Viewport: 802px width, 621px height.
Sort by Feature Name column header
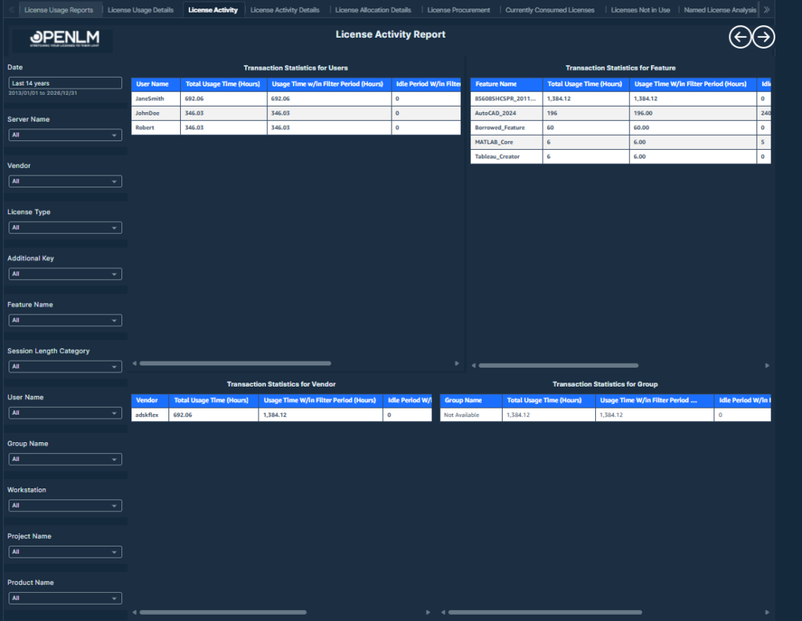(x=497, y=84)
